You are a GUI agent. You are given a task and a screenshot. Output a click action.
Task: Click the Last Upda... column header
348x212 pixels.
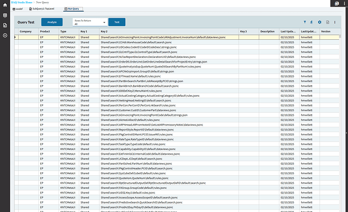coord(289,31)
